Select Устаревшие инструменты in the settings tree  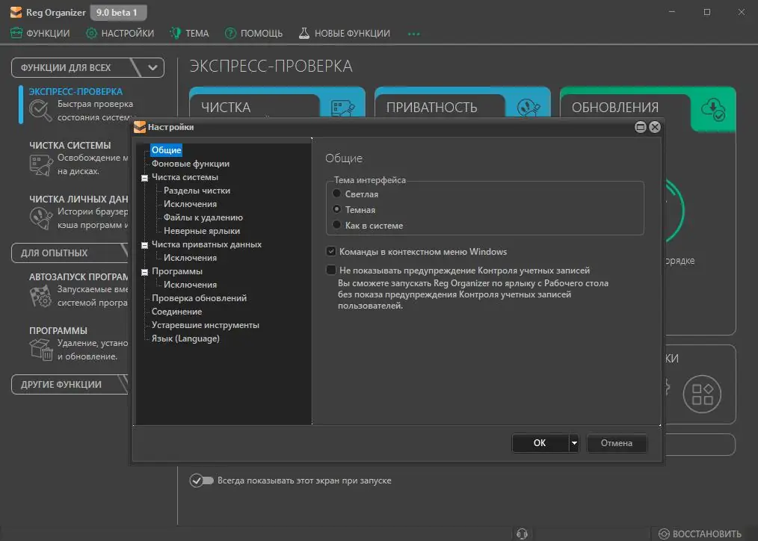click(206, 326)
